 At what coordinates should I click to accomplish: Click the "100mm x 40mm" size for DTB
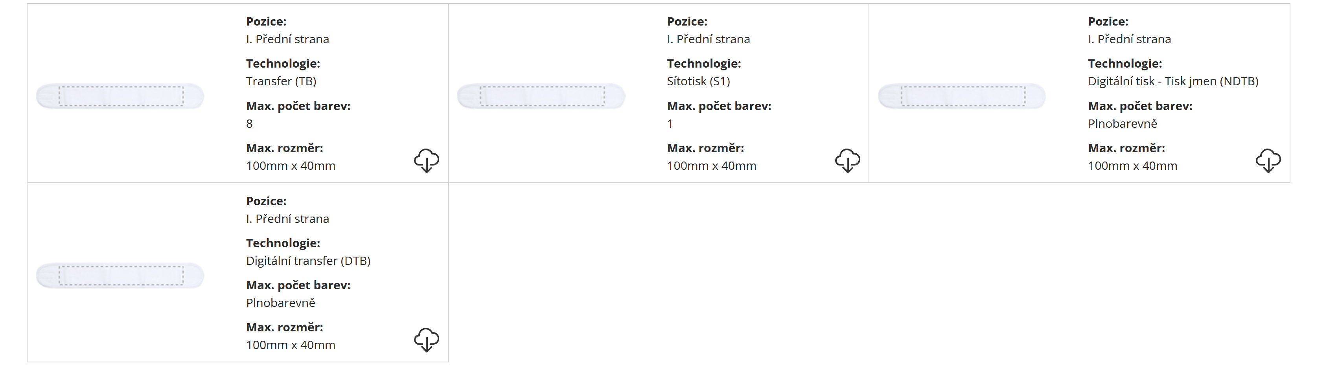(290, 345)
